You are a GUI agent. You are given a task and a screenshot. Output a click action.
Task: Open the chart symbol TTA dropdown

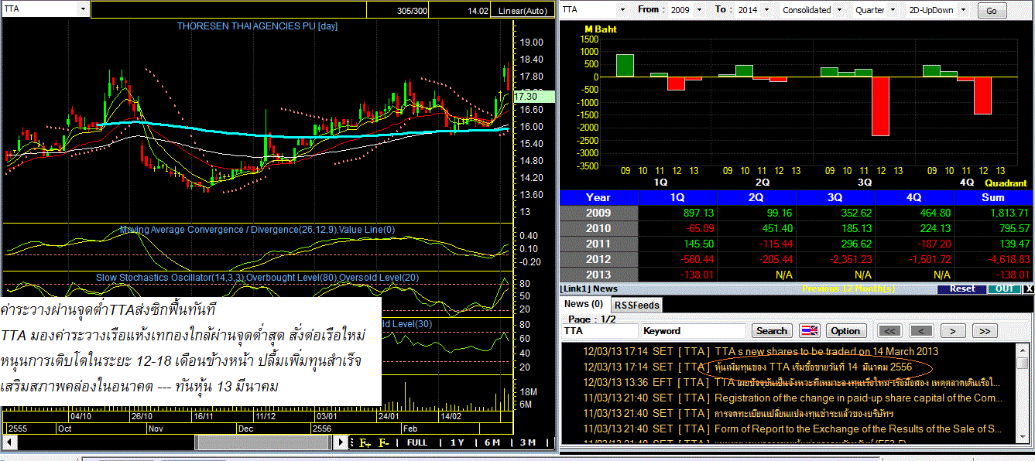[83, 9]
